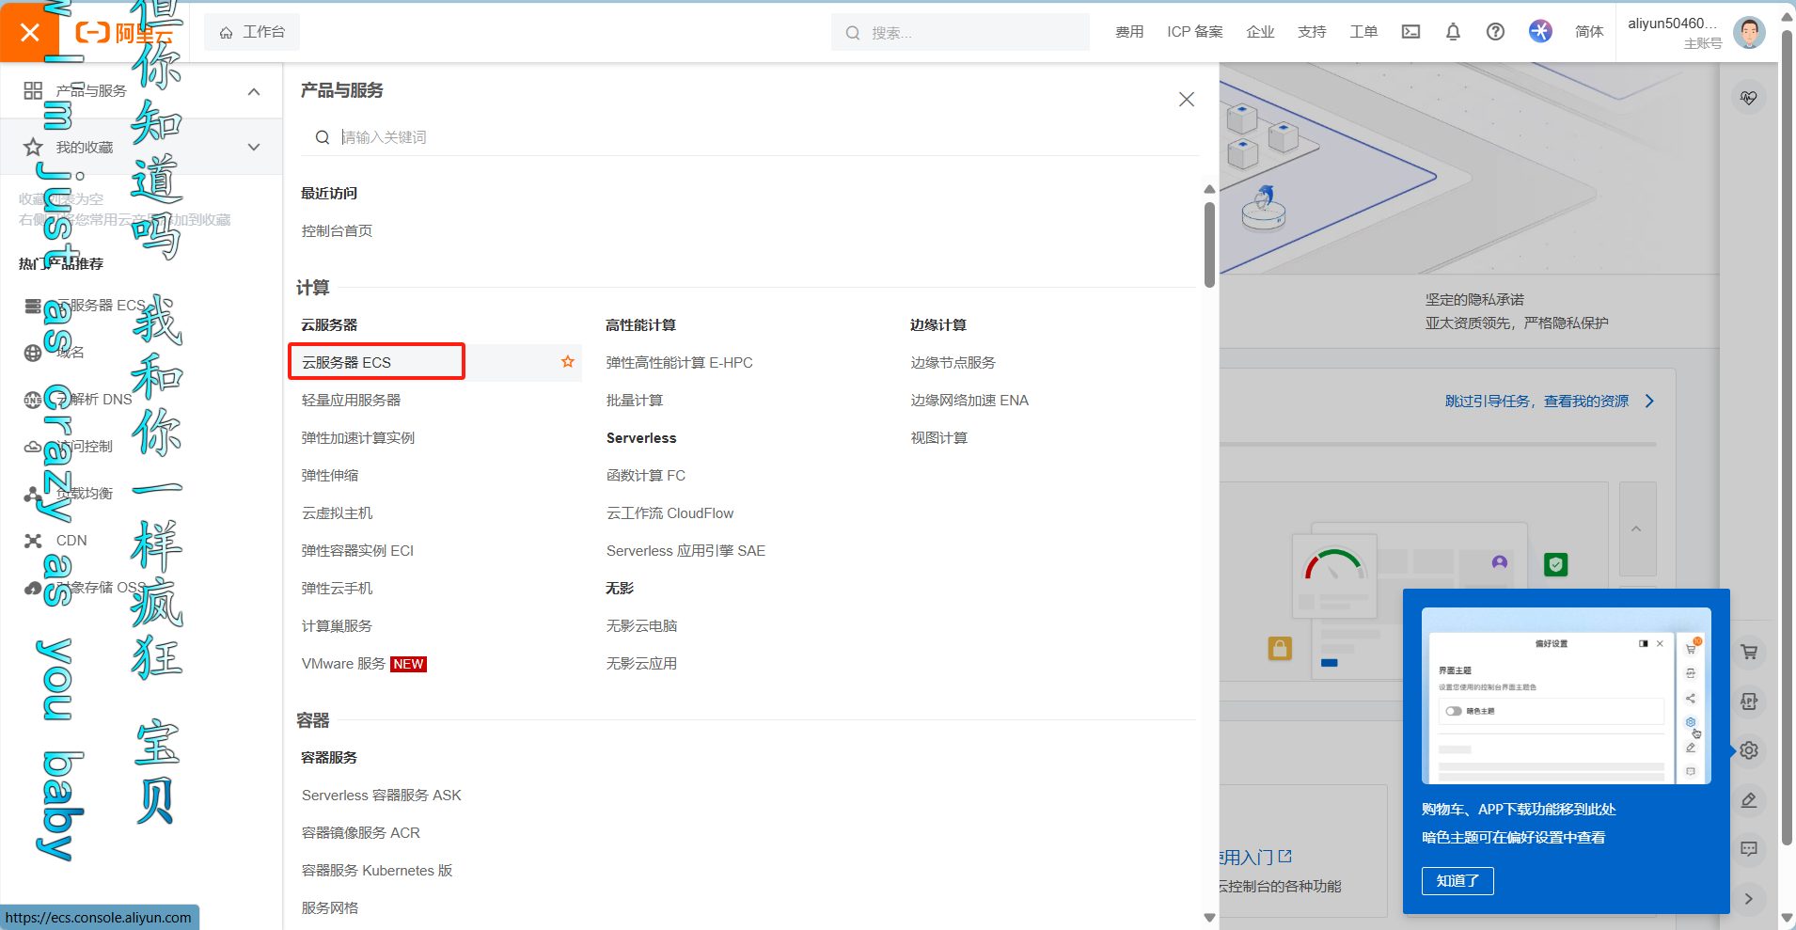The image size is (1796, 930).
Task: Open 弹性加速计算实例
Action: tap(357, 438)
